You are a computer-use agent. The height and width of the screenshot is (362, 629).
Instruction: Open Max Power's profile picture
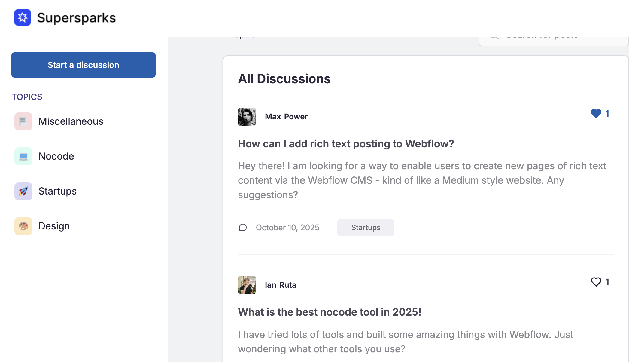click(247, 117)
